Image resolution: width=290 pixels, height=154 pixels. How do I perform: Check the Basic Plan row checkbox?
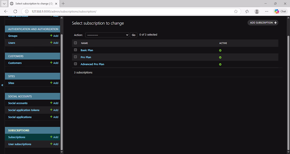[x=75, y=50]
